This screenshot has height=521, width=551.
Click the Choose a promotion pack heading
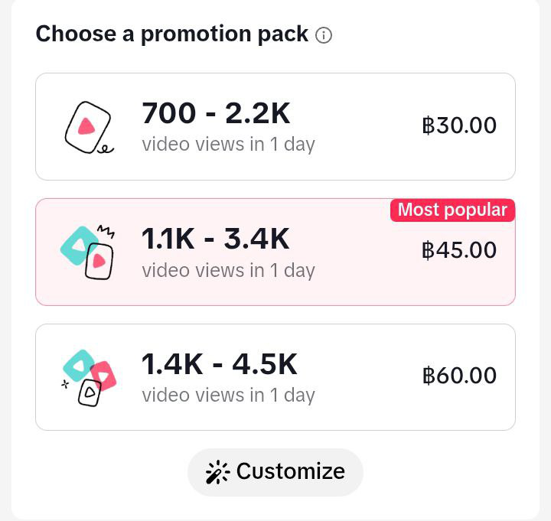(x=172, y=34)
